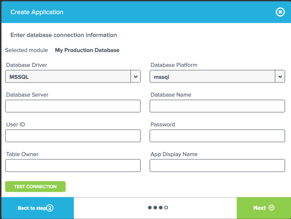The height and width of the screenshot is (219, 291).
Task: Click the App Display Name field
Action: pos(217,166)
